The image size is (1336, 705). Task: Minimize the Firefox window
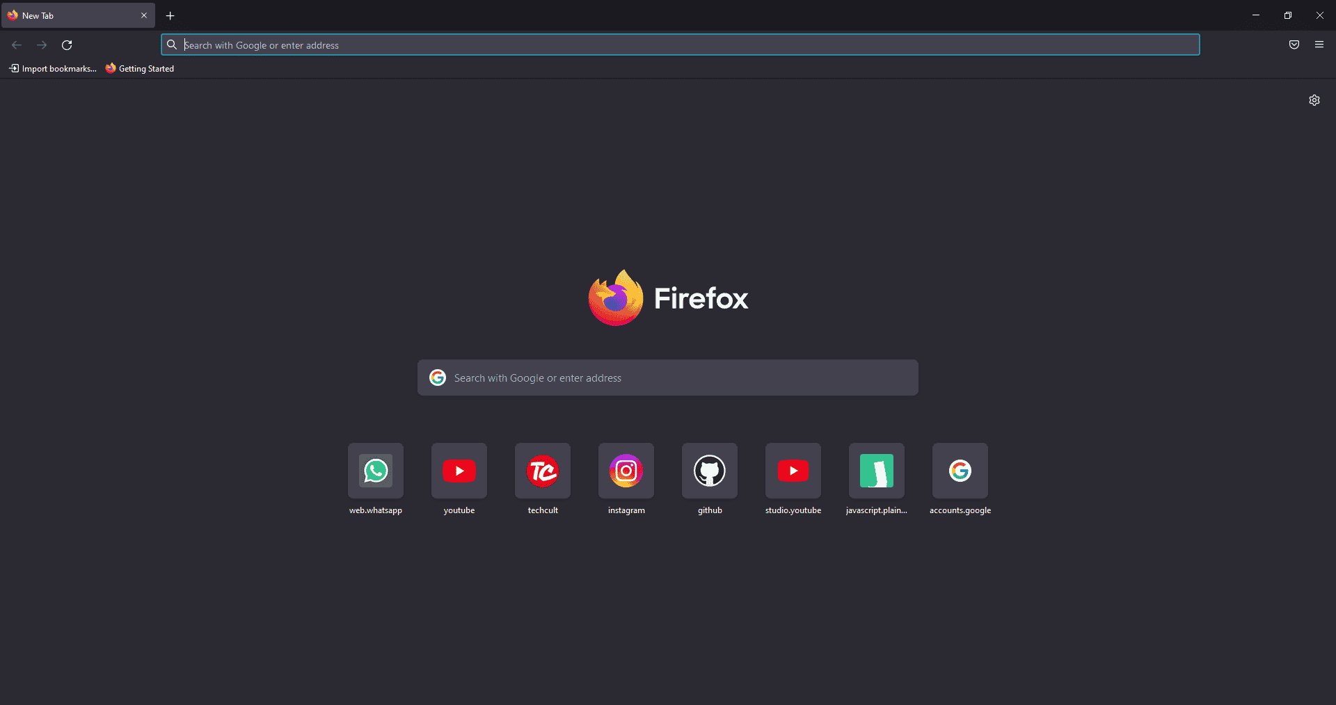(1256, 15)
